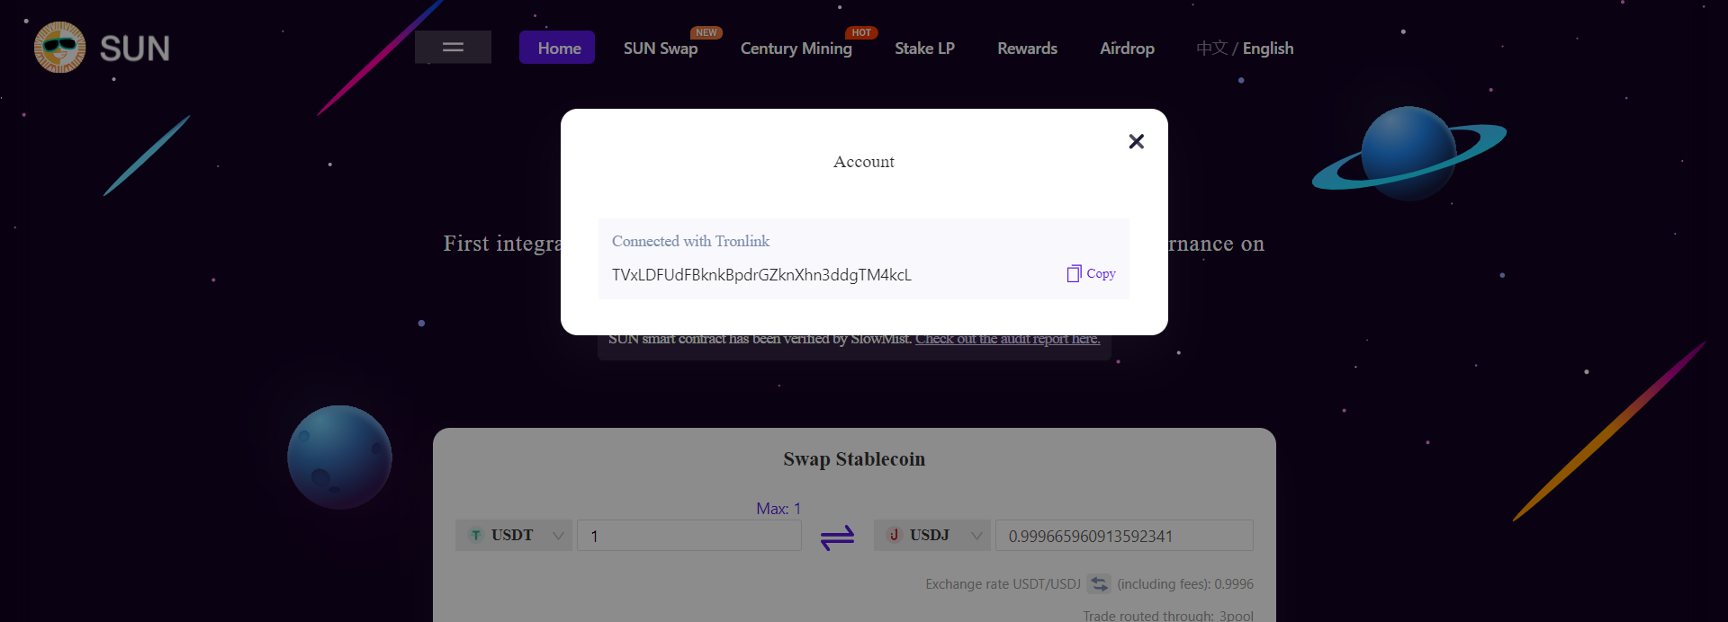Click the USDT token icon
The width and height of the screenshot is (1728, 622).
coord(476,535)
